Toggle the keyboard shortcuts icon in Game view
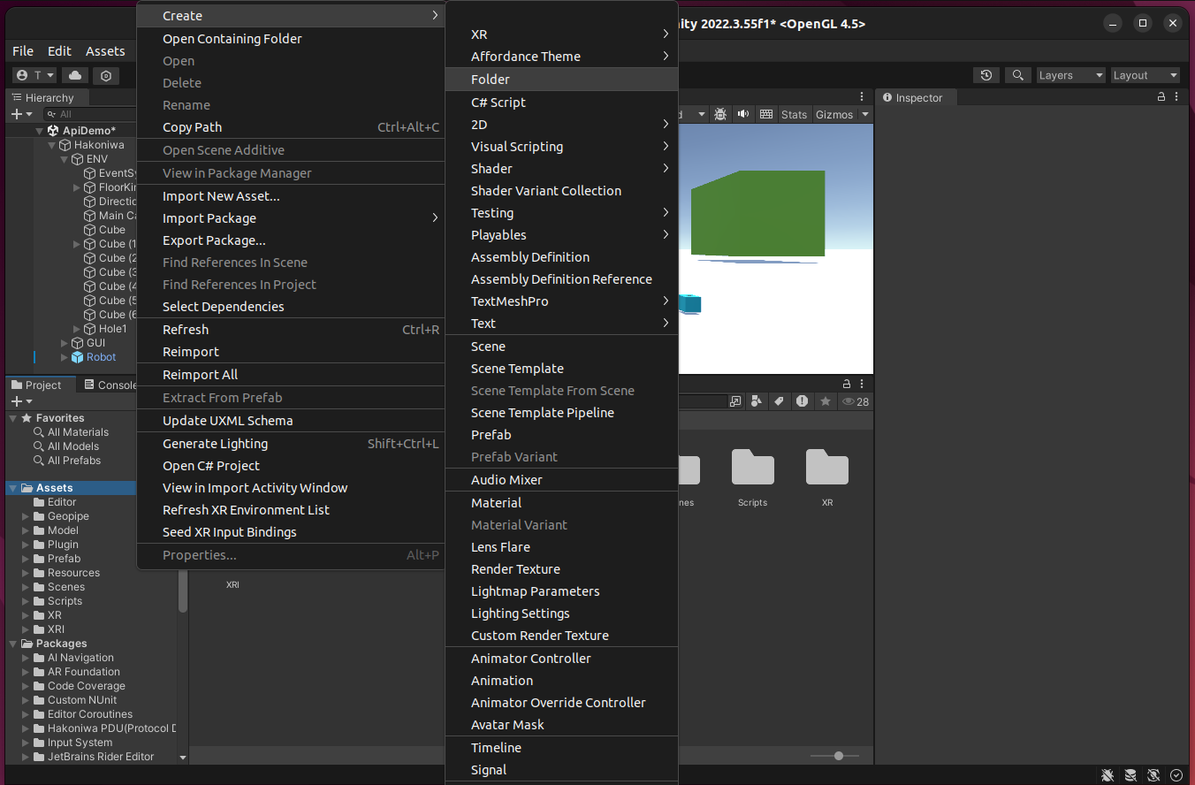Screen dimensions: 1195x785 coord(766,114)
